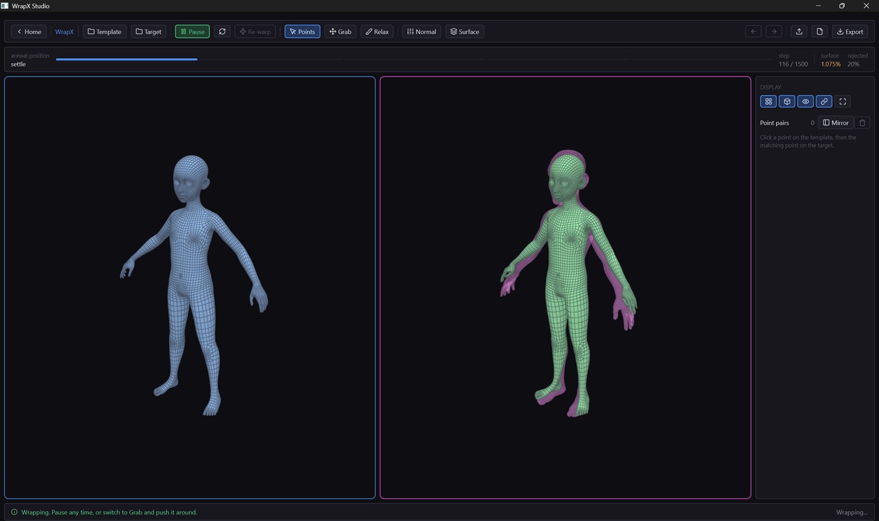Click the undo back-arrow button
Image resolution: width=879 pixels, height=521 pixels.
point(753,31)
